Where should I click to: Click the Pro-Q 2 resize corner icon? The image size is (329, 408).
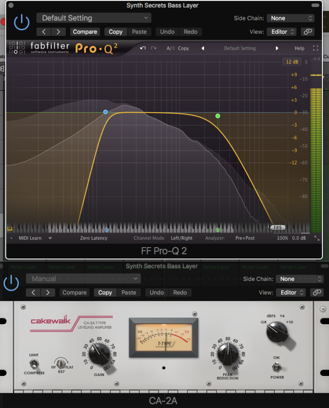click(317, 238)
